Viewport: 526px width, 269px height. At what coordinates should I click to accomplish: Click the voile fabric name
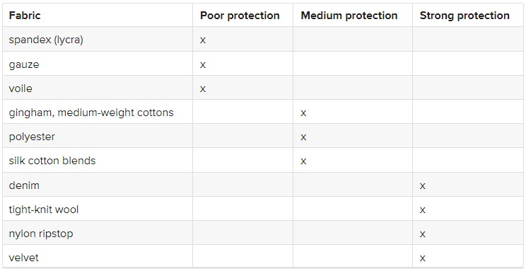pos(21,88)
